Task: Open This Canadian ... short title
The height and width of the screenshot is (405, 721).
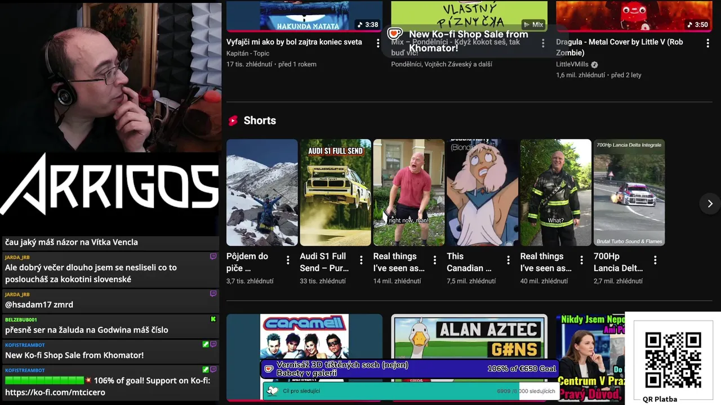Action: coord(469,262)
